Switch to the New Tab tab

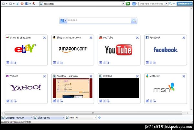pyautogui.click(x=81, y=117)
